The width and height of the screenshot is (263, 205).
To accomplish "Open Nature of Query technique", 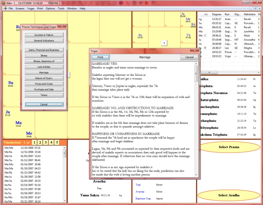I will pos(44,78).
